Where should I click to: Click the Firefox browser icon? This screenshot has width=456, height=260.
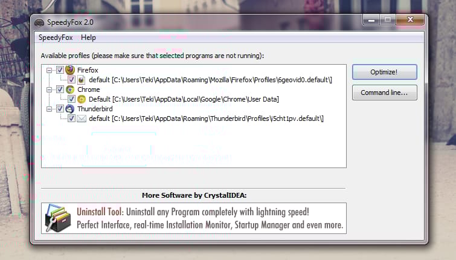coord(70,70)
